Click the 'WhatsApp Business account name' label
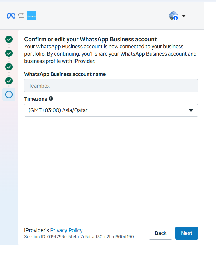Screen dimensions: 216x265 point(65,74)
